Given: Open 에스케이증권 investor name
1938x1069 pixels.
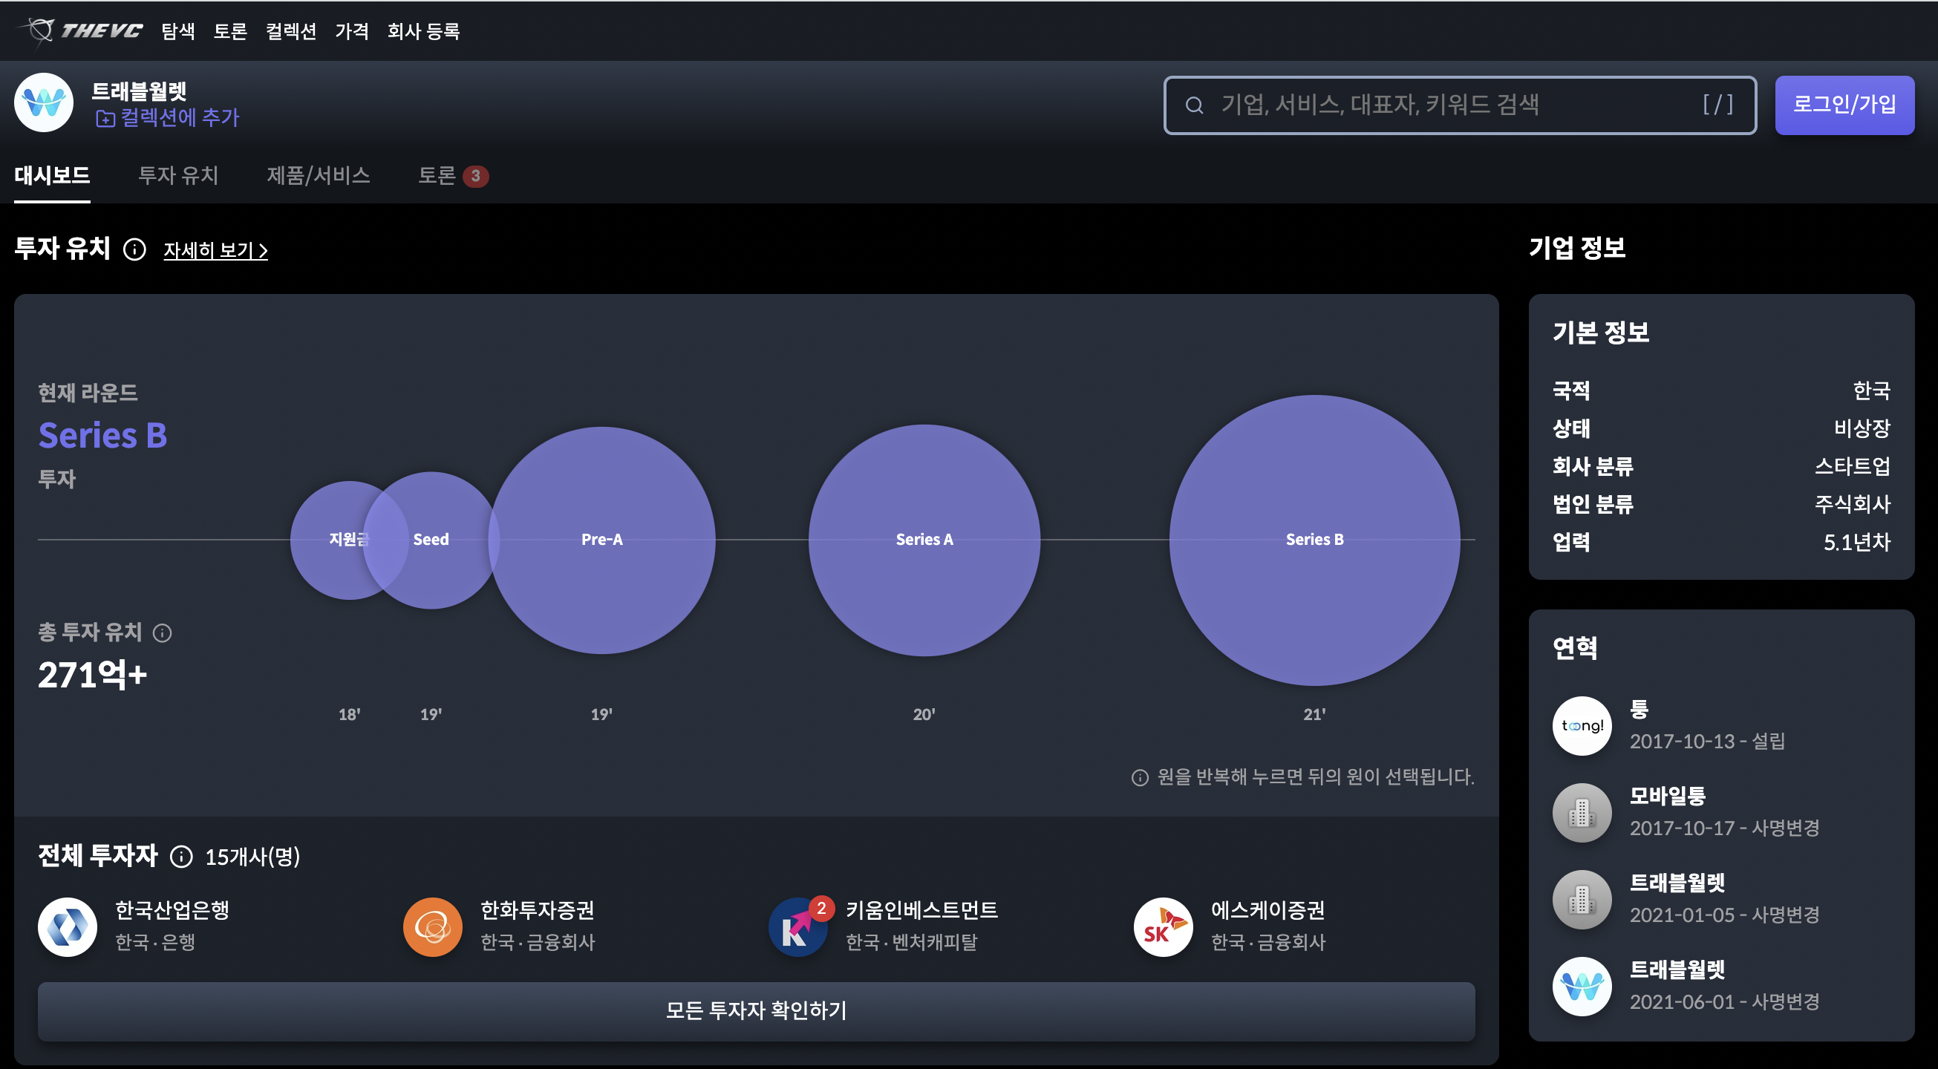Looking at the screenshot, I should point(1267,910).
